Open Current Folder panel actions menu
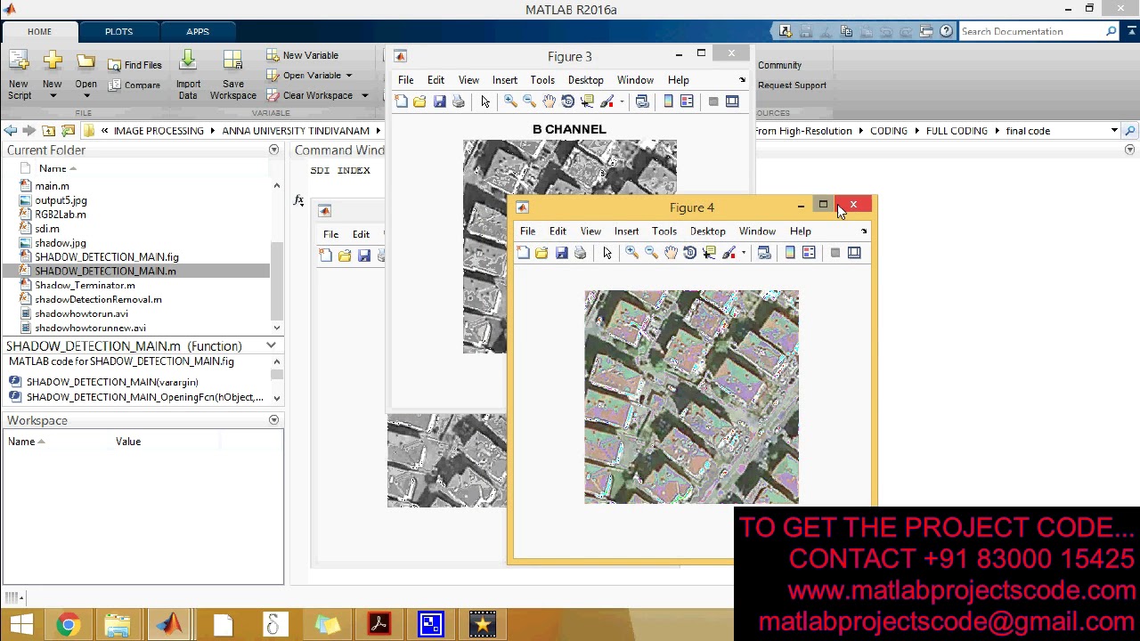Viewport: 1140px width, 641px height. [x=273, y=150]
